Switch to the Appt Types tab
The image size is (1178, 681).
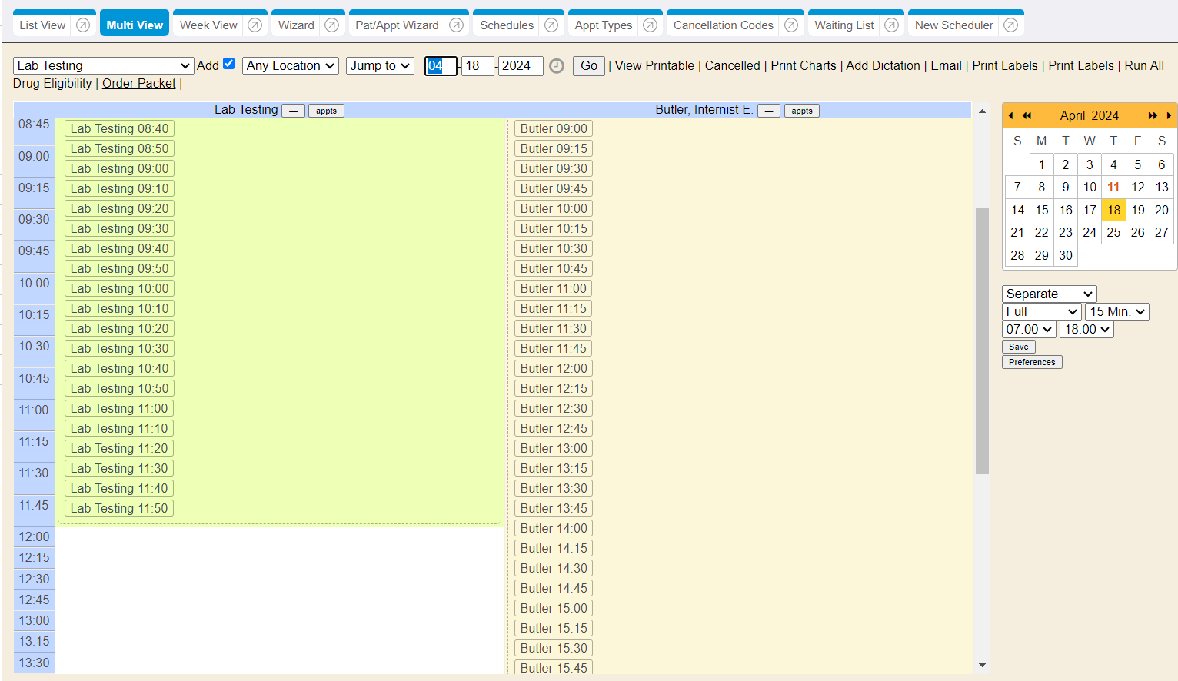(603, 25)
